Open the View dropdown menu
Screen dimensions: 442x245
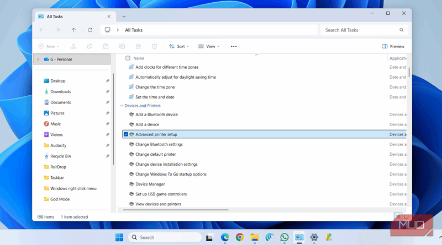[208, 47]
